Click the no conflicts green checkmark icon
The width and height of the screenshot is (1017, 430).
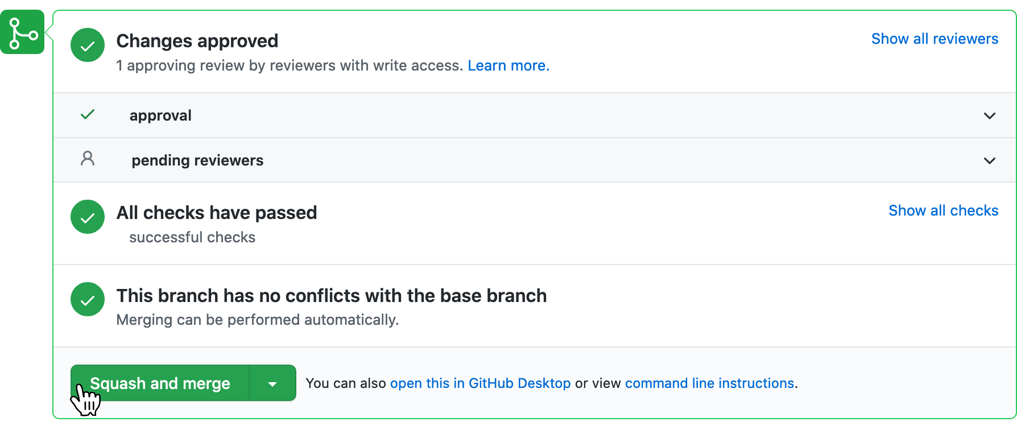88,299
